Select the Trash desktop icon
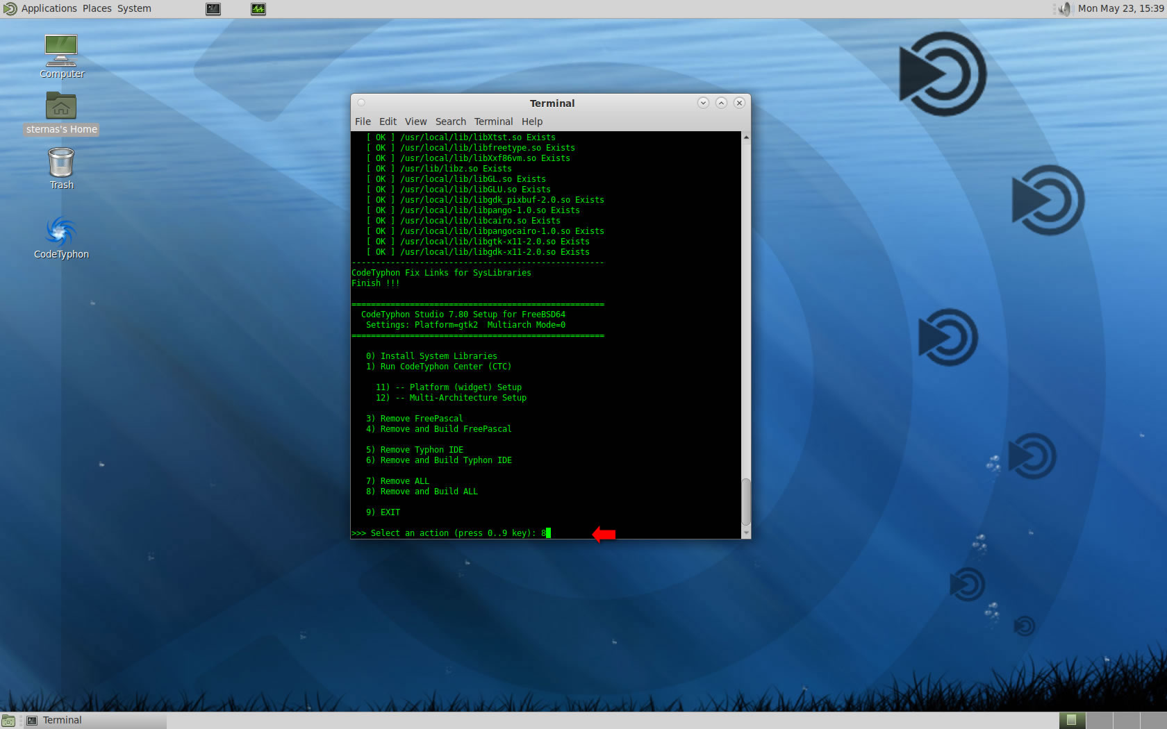 coord(61,169)
